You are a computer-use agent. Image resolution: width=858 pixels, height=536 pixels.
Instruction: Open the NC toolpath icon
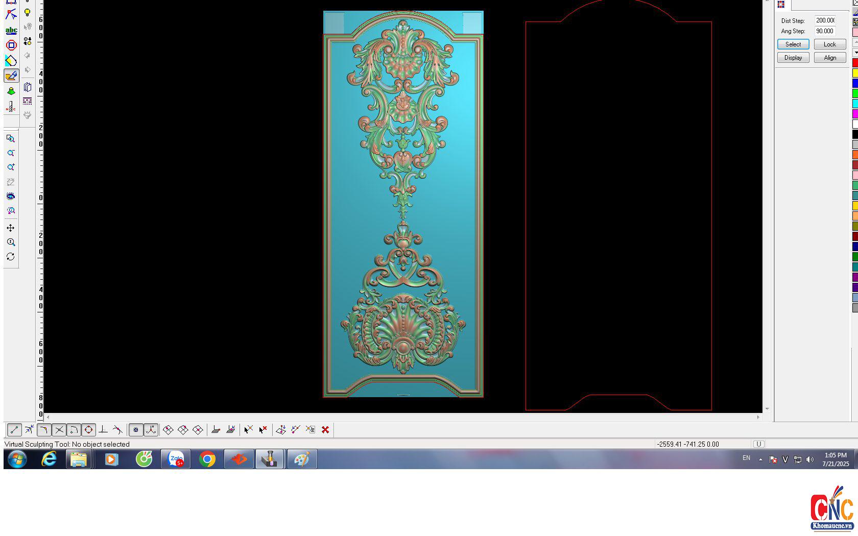[11, 107]
